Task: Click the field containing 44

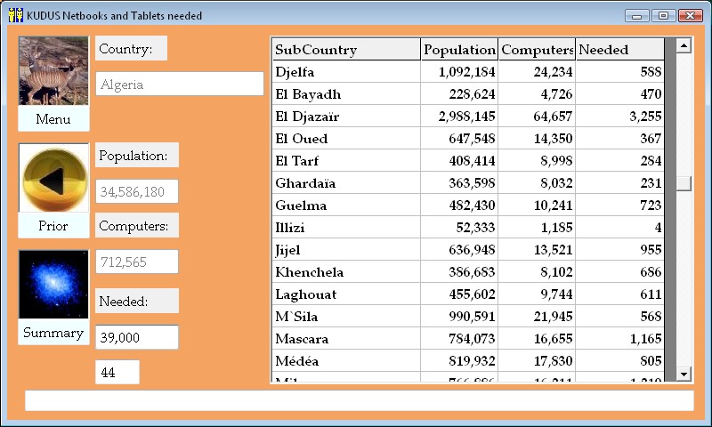Action: click(x=117, y=373)
